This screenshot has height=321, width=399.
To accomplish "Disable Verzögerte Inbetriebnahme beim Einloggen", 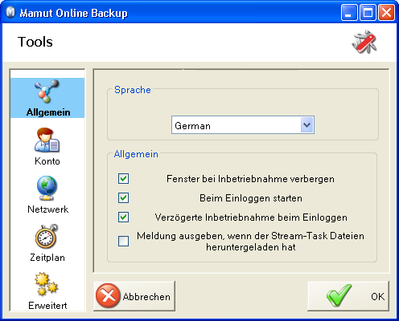I will click(123, 217).
